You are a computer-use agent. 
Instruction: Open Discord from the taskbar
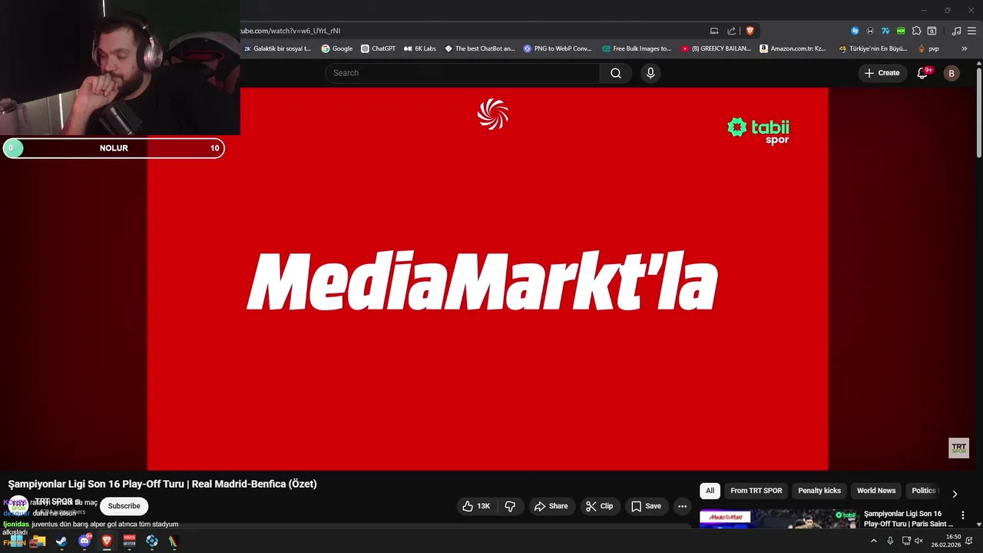pyautogui.click(x=84, y=541)
